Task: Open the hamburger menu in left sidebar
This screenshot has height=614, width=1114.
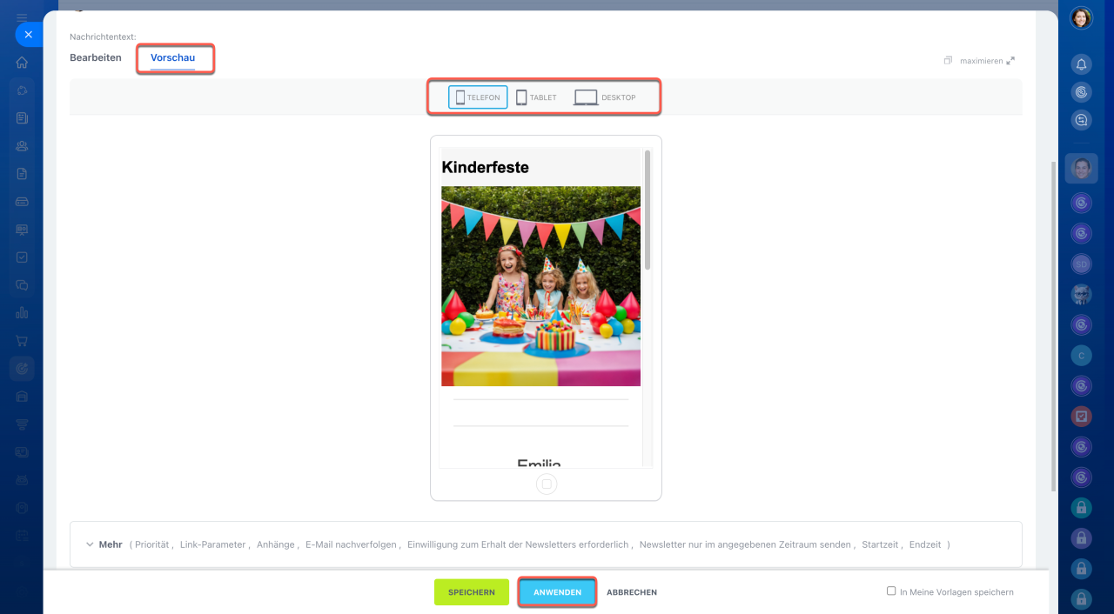Action: tap(22, 17)
